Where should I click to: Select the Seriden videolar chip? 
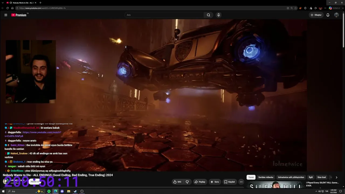266,177
